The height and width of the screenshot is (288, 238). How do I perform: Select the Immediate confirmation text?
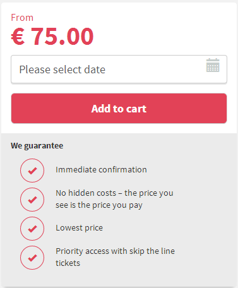click(x=101, y=170)
